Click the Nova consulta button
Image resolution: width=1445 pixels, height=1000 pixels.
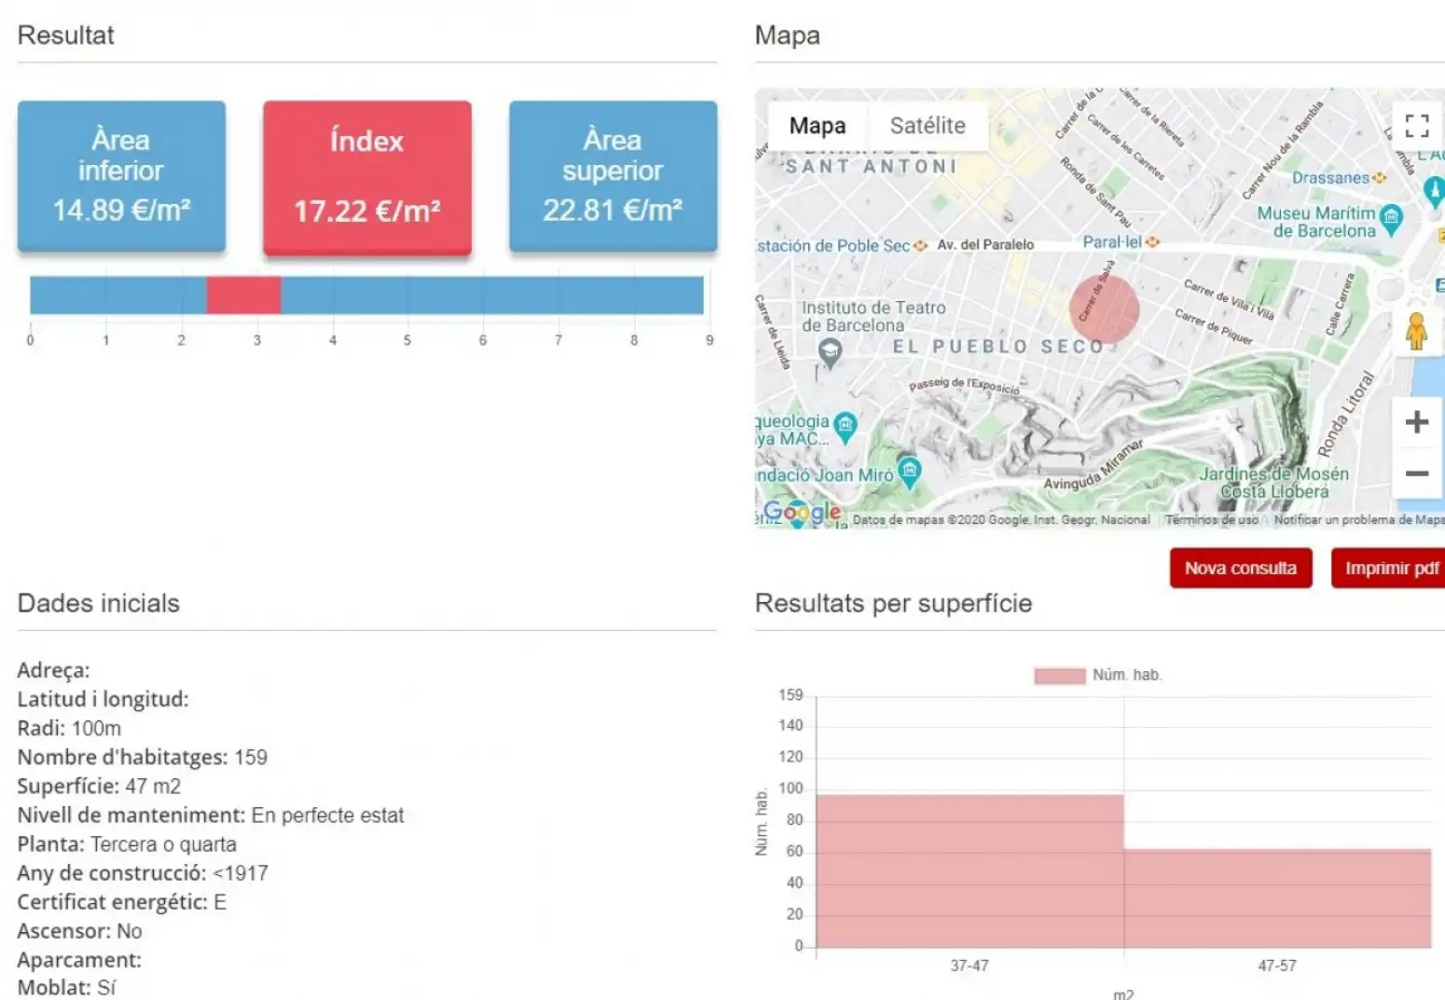[1241, 568]
